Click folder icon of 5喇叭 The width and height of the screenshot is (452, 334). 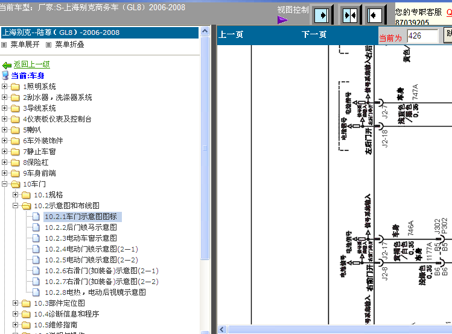click(15, 130)
